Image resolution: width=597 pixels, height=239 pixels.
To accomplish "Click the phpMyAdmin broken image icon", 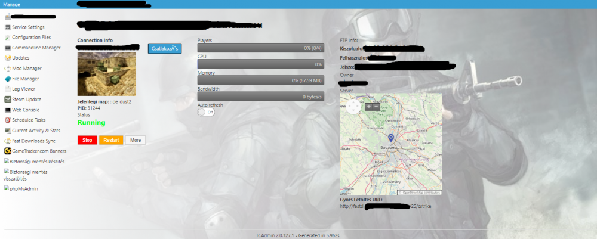I will 7,188.
